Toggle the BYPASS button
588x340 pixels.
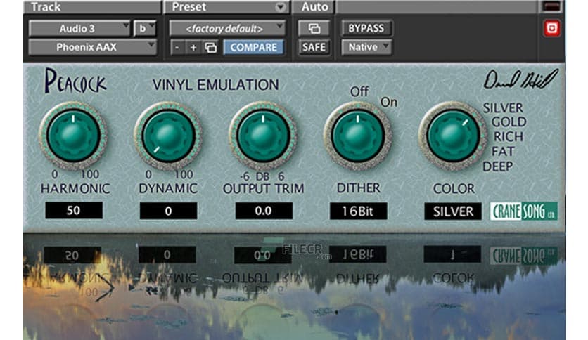click(366, 29)
